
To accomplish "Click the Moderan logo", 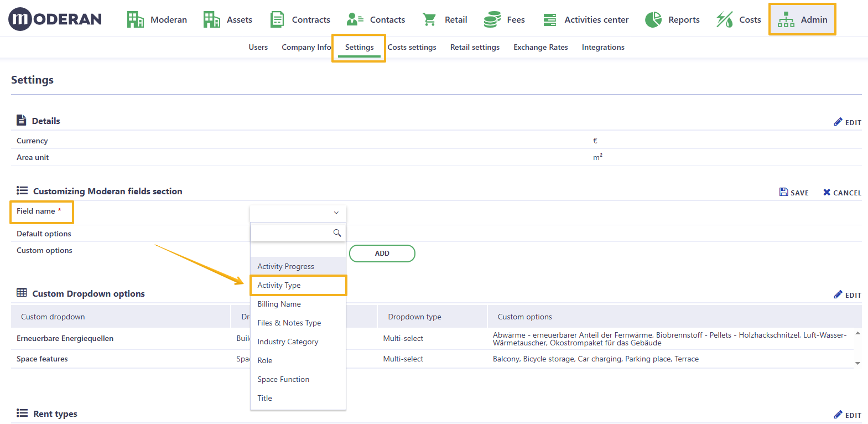I will point(55,19).
